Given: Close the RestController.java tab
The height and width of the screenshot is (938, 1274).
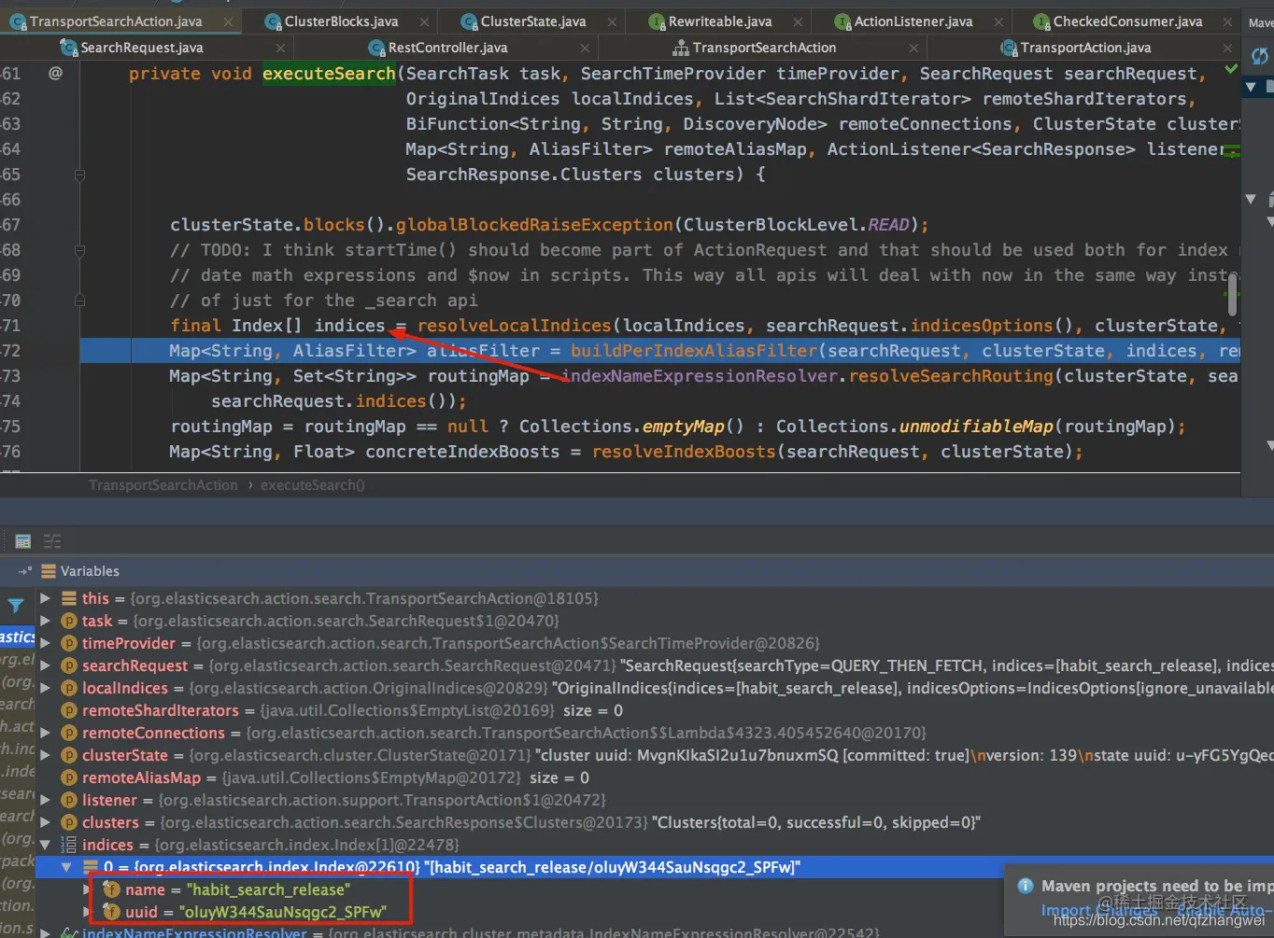Looking at the screenshot, I should coord(585,48).
